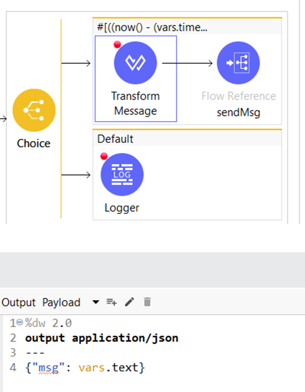Select the yellow Choice router icon

point(34,110)
